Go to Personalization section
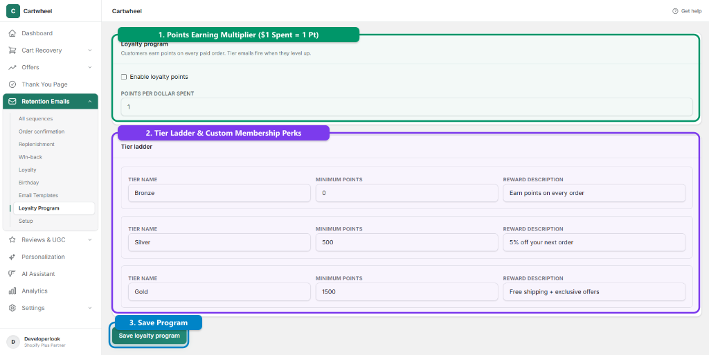Image resolution: width=709 pixels, height=355 pixels. [51, 257]
